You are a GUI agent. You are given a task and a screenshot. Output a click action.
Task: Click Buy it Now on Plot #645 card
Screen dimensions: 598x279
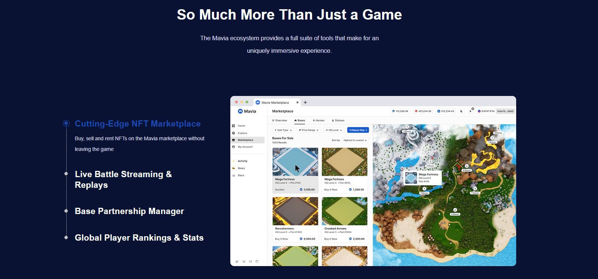coord(331,190)
